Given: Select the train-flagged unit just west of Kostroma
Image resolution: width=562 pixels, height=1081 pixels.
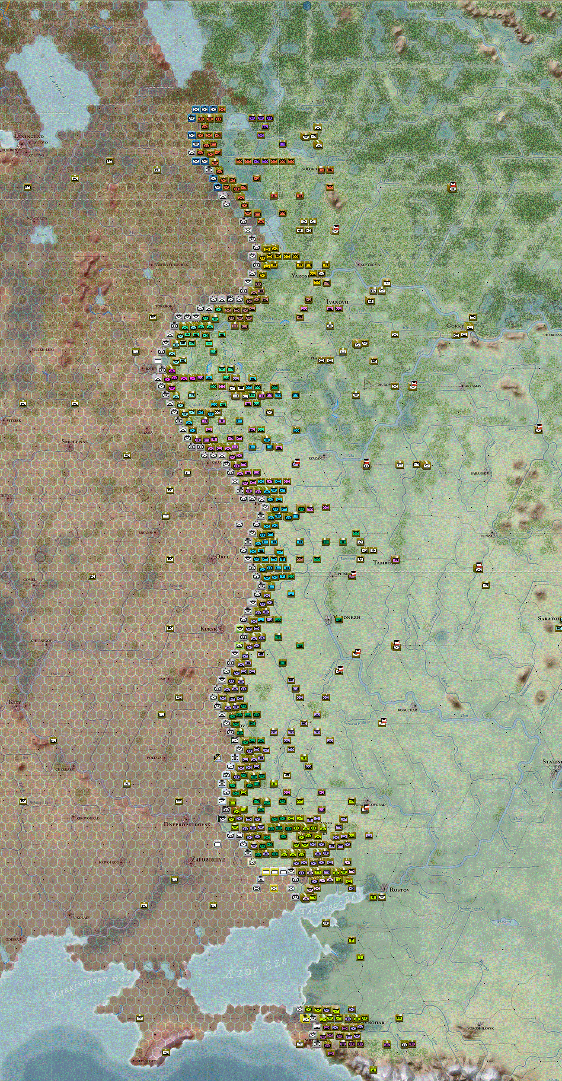Looking at the screenshot, I should pos(335,230).
